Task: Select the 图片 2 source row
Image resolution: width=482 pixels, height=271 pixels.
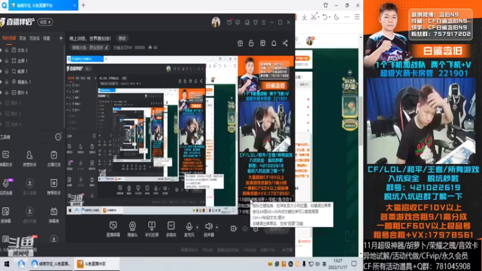Action: 32,114
